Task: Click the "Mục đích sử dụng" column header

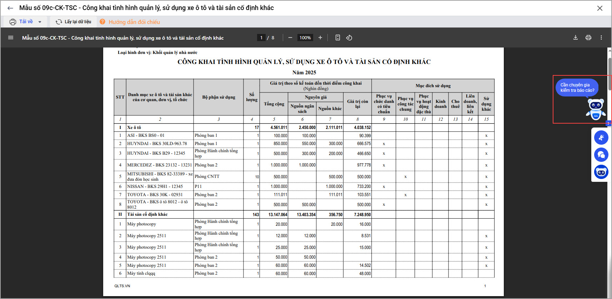Action: 433,86
